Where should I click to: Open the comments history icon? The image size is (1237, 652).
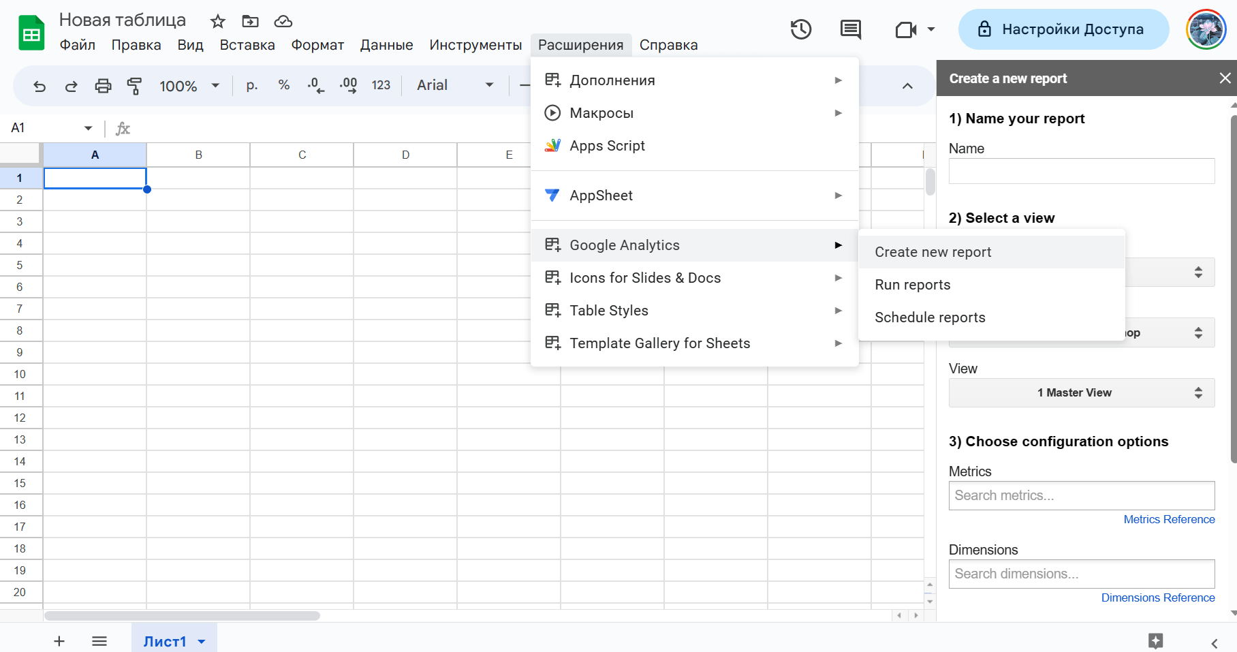coord(851,29)
